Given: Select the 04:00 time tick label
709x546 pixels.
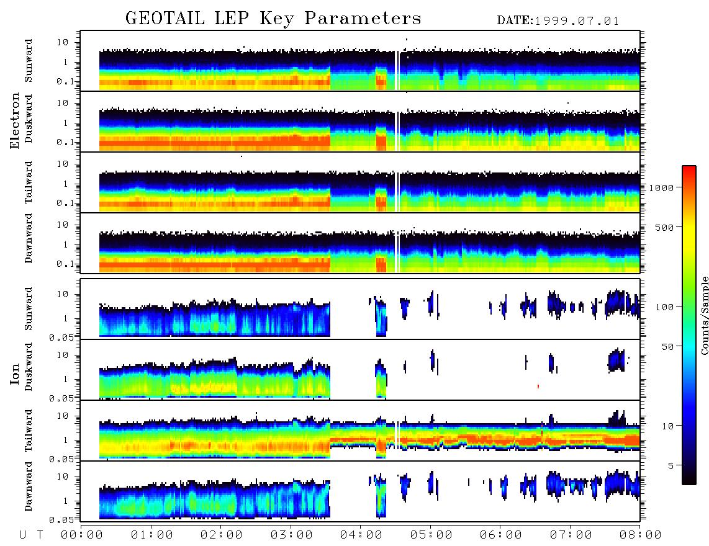Looking at the screenshot, I should (361, 535).
